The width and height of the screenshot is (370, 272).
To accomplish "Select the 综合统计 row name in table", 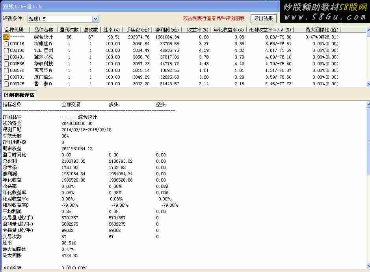I will (43, 37).
